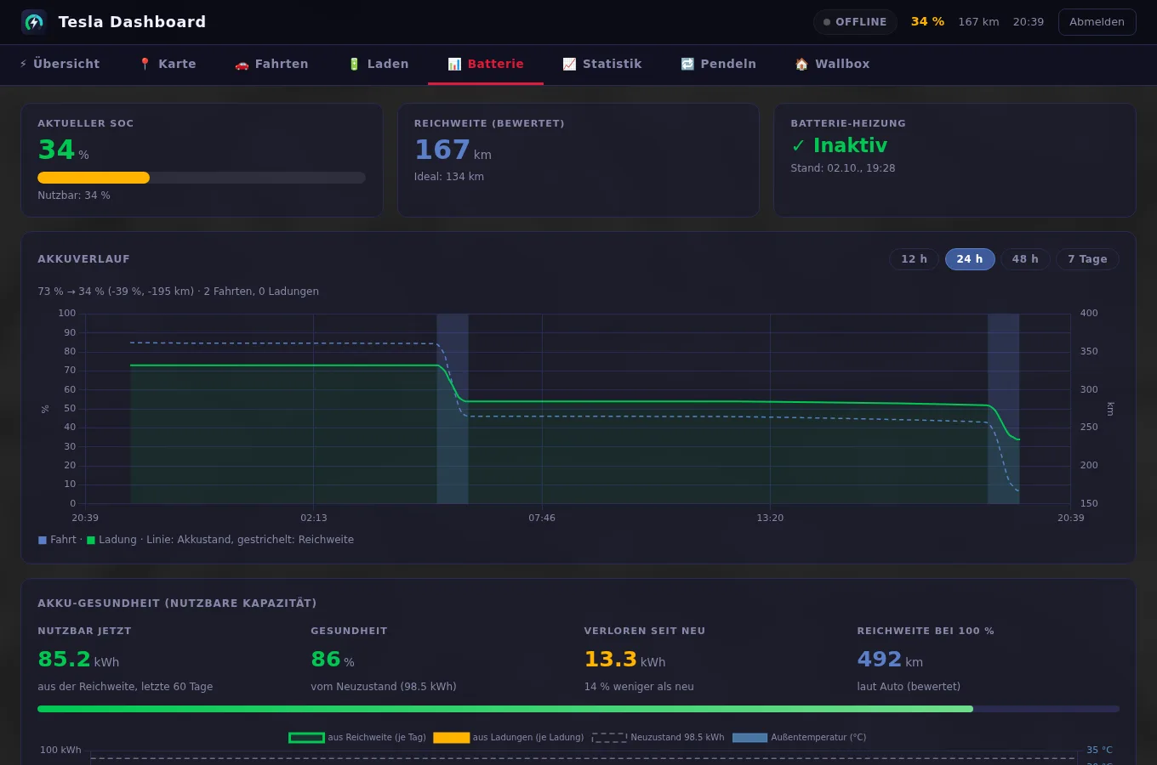Open Pendeln using its looping arrows icon
This screenshot has width=1157, height=765.
click(687, 64)
